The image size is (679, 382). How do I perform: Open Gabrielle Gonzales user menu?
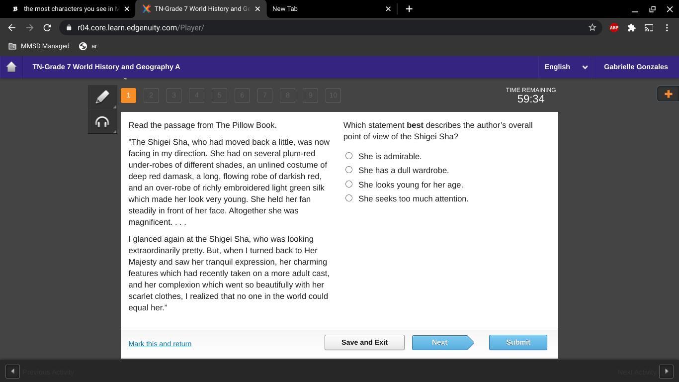(x=636, y=67)
